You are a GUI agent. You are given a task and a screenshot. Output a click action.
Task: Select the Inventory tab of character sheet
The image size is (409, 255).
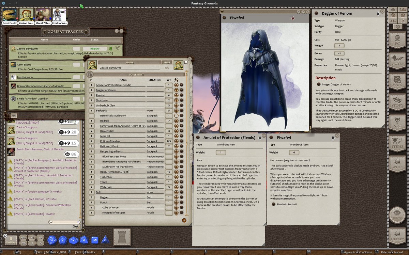click(191, 114)
